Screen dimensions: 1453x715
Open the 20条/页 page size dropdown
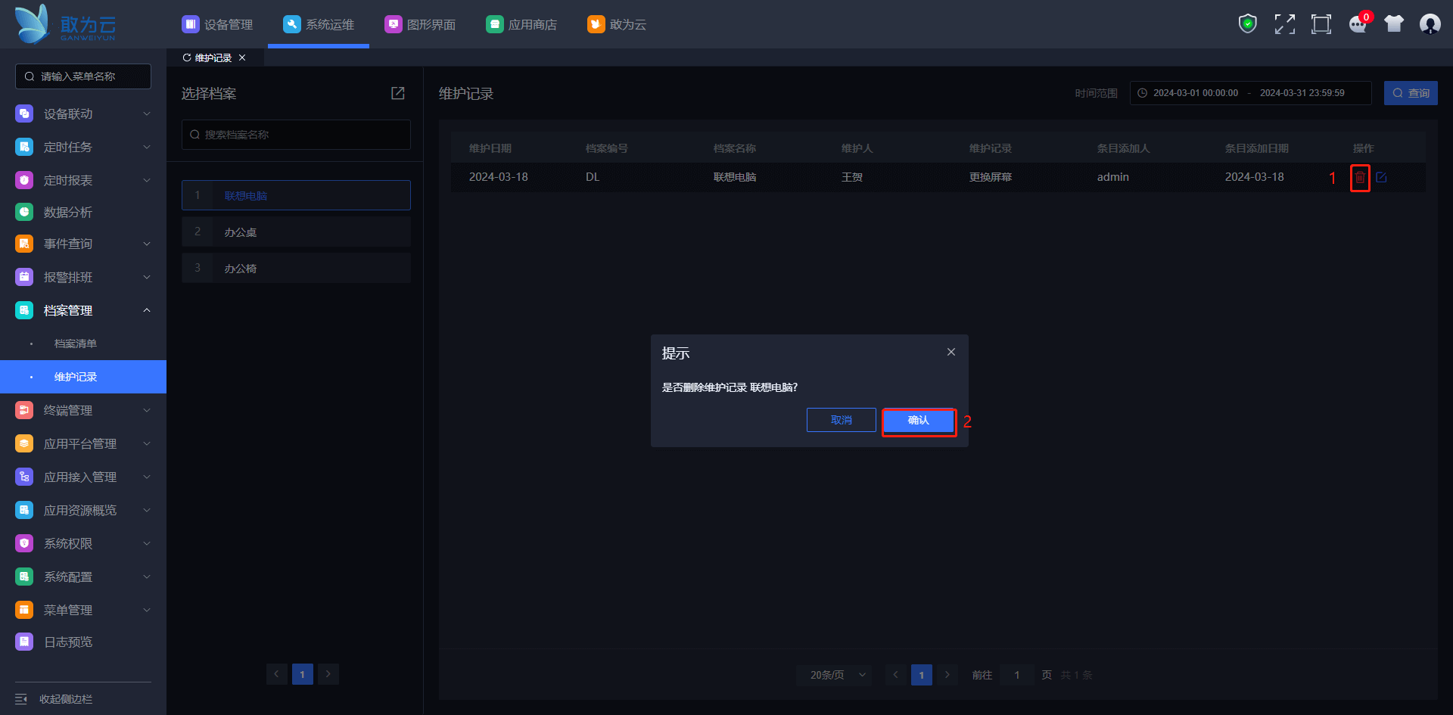coord(834,675)
